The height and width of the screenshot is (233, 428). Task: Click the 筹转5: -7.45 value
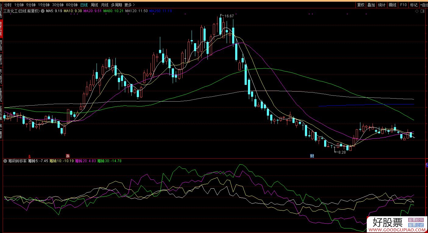[38, 161]
